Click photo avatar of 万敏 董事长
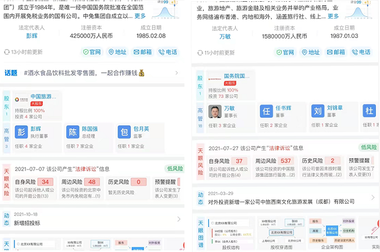Screen dimensions: 380x252 215,112
